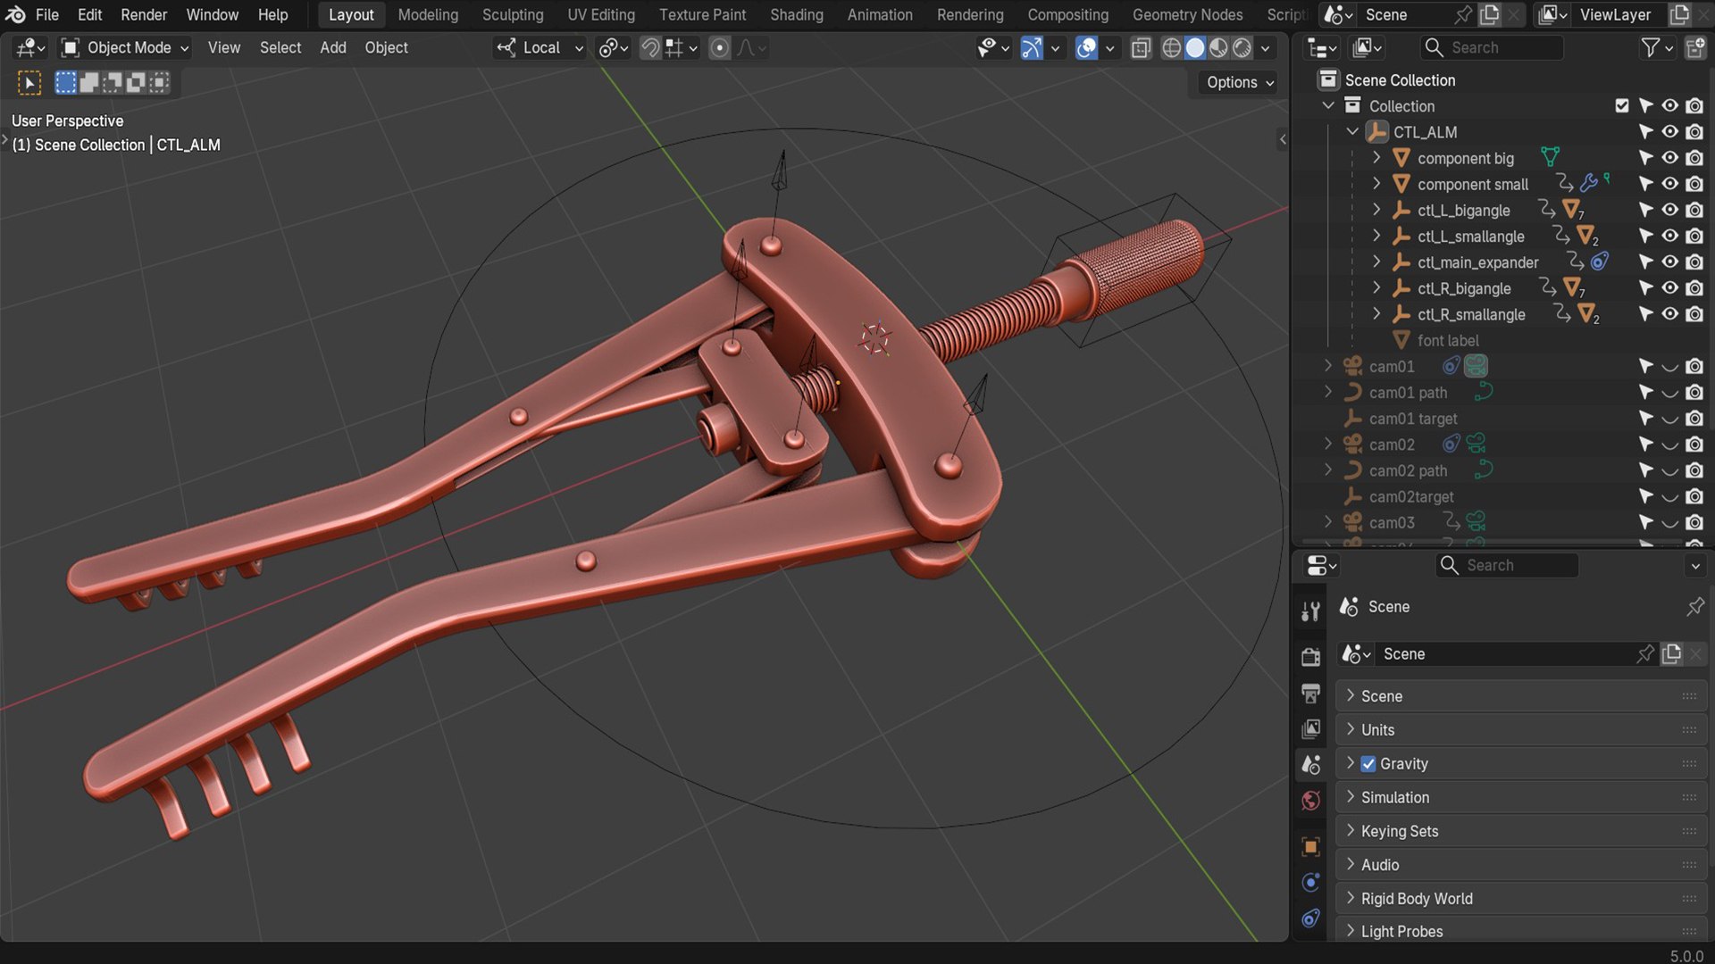Open the Object Constraint properties tab
The image size is (1715, 964).
[1310, 918]
